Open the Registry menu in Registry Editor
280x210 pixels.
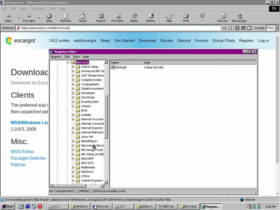[x=56, y=57]
